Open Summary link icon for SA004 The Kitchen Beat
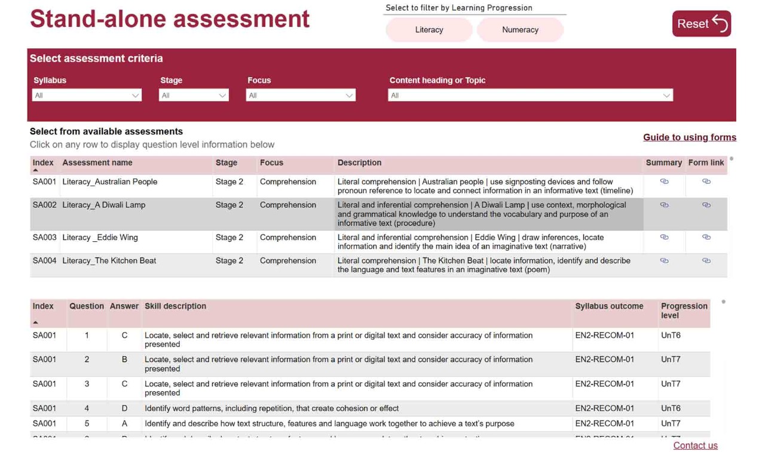Screen dimensions: 765x452 click(x=664, y=260)
